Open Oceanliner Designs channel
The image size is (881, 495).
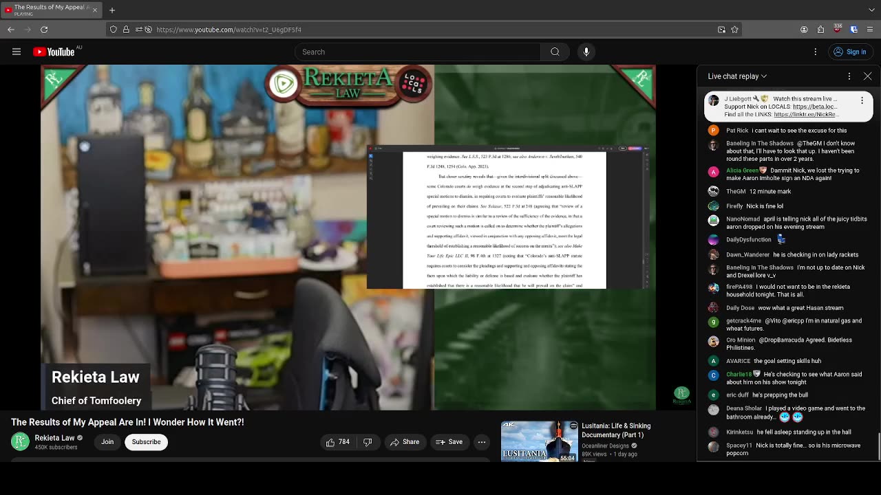pyautogui.click(x=606, y=445)
